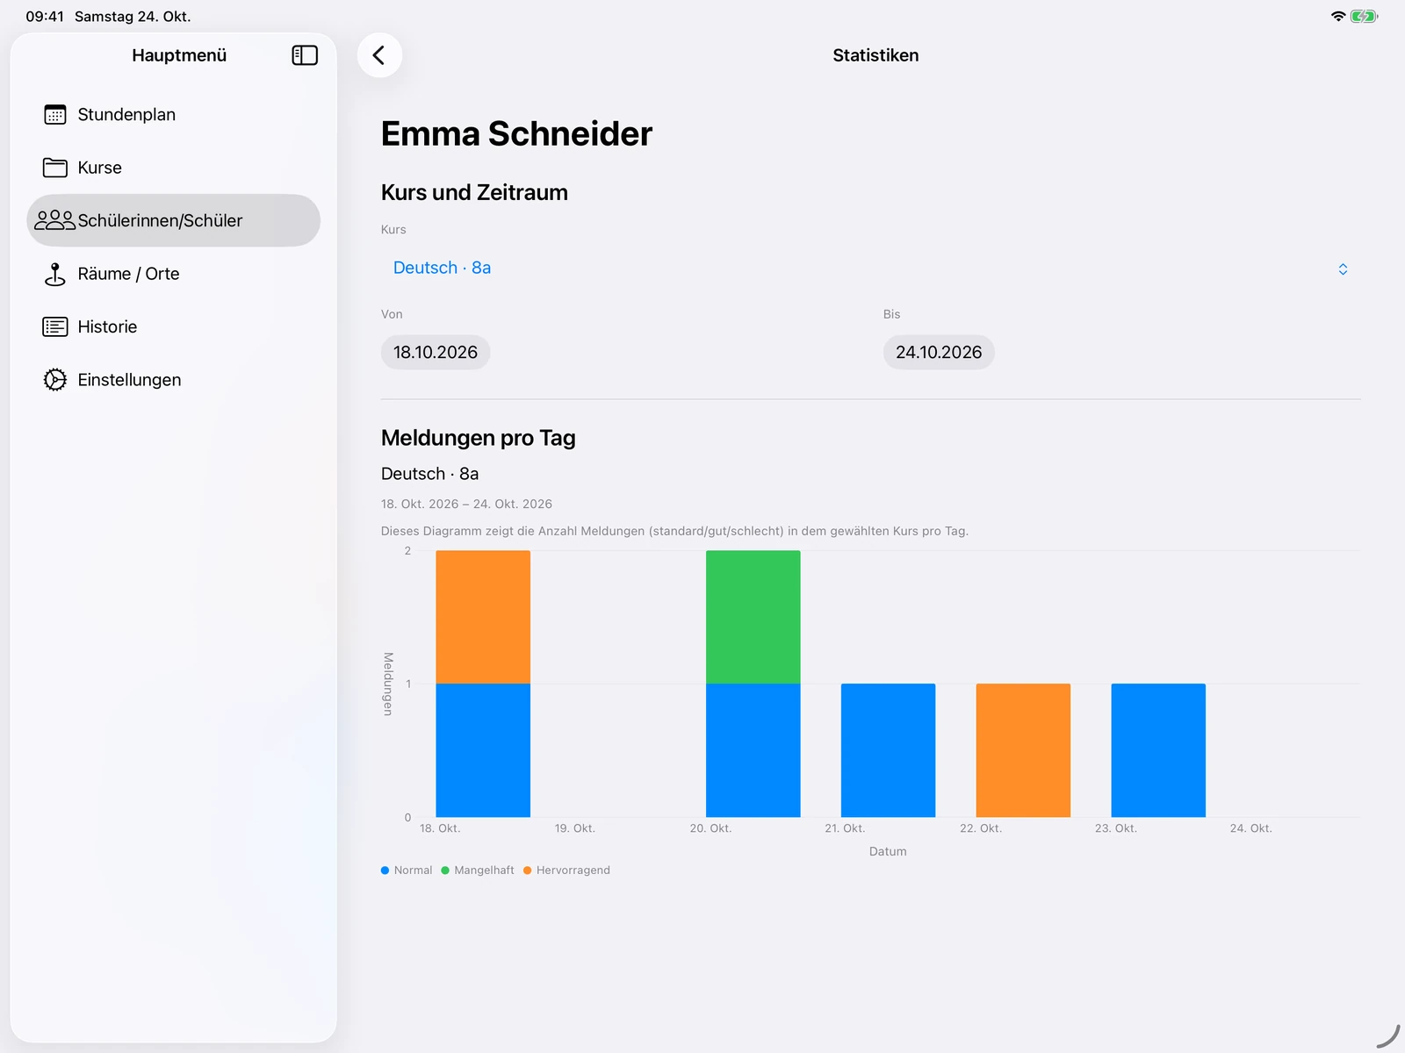Viewport: 1405px width, 1053px height.
Task: Click the orange Hervorragend legend dot
Action: tap(528, 870)
